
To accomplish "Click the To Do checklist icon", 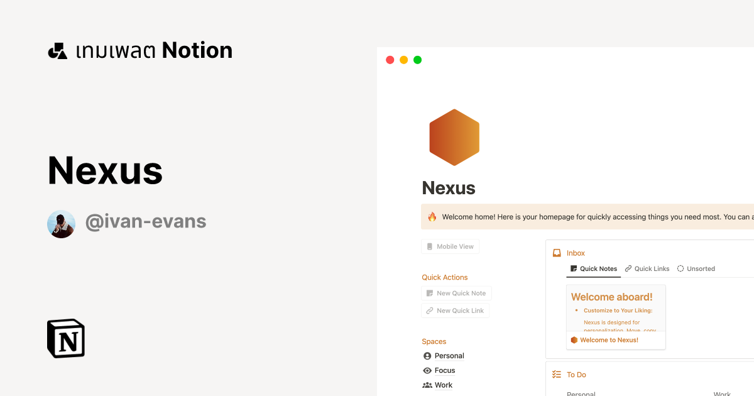I will (556, 374).
